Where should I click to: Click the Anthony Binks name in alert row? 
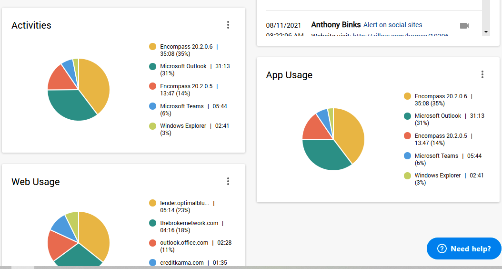point(336,25)
